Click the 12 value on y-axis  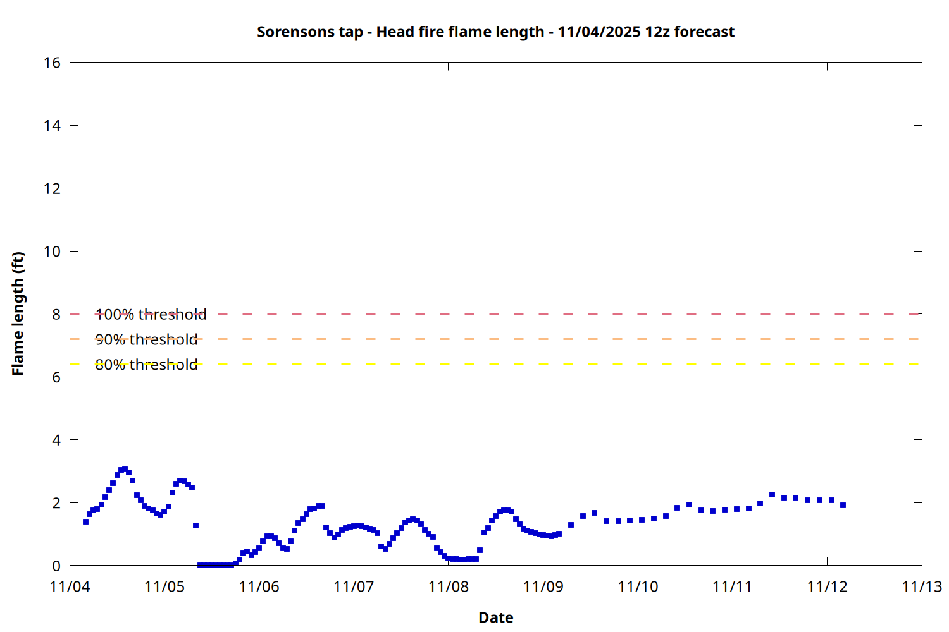point(53,188)
